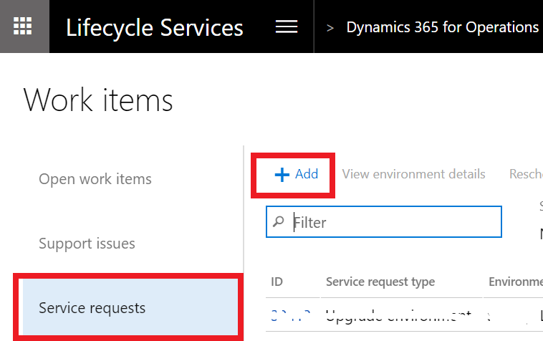The height and width of the screenshot is (341, 543).
Task: Select Open work items in sidebar
Action: click(x=95, y=178)
